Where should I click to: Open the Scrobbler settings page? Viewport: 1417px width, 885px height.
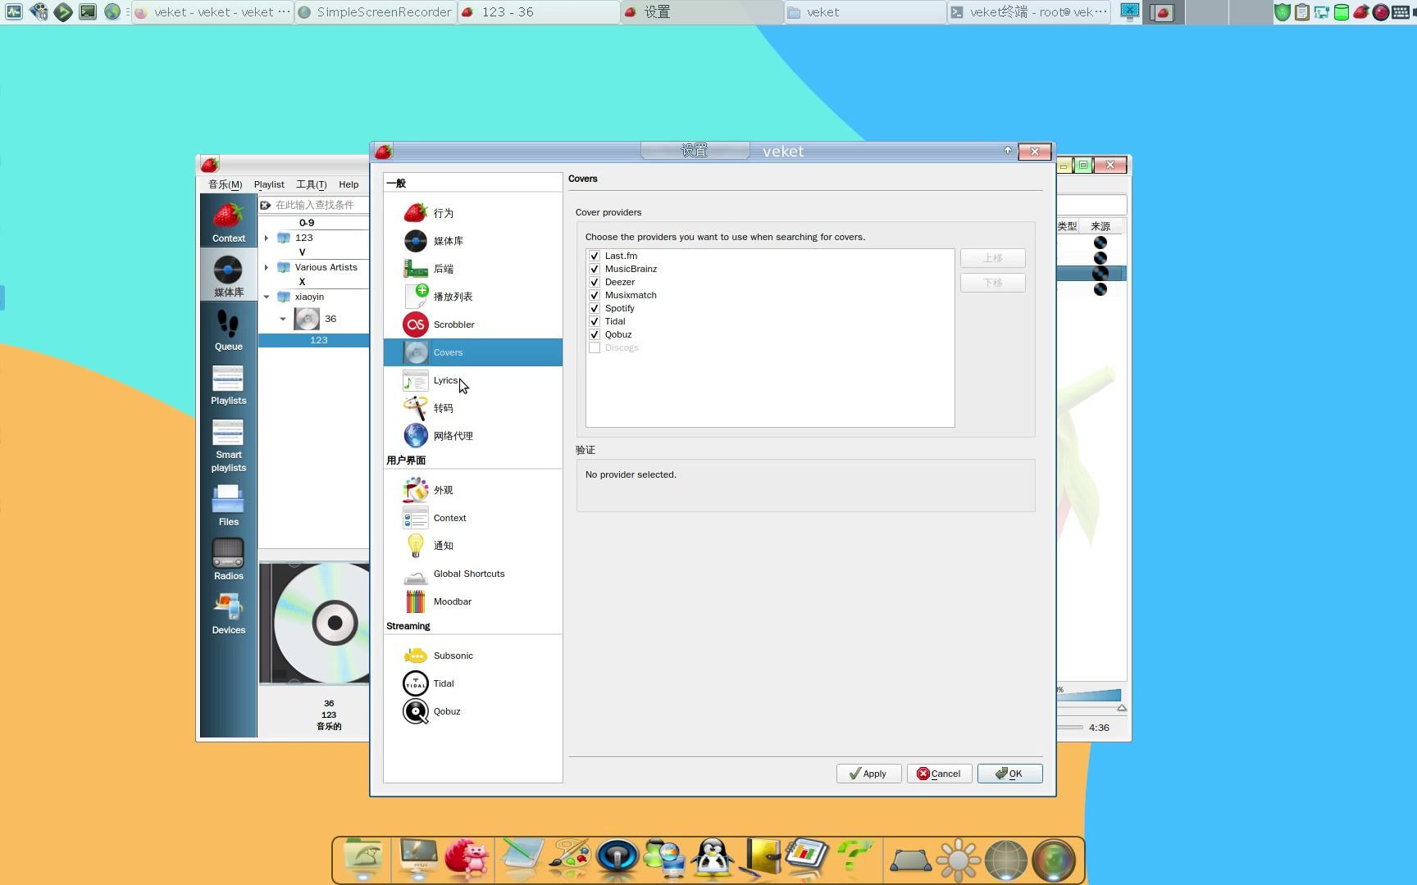tap(472, 324)
